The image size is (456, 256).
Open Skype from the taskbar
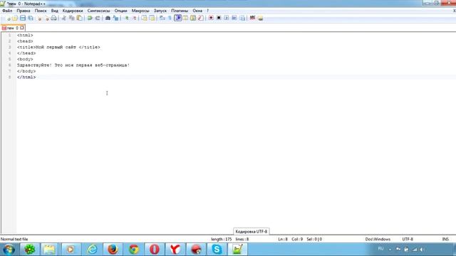[217, 250]
